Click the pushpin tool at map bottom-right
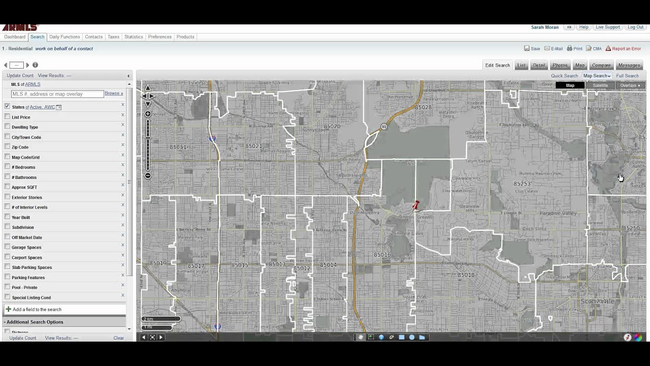The image size is (650, 366). (628, 338)
